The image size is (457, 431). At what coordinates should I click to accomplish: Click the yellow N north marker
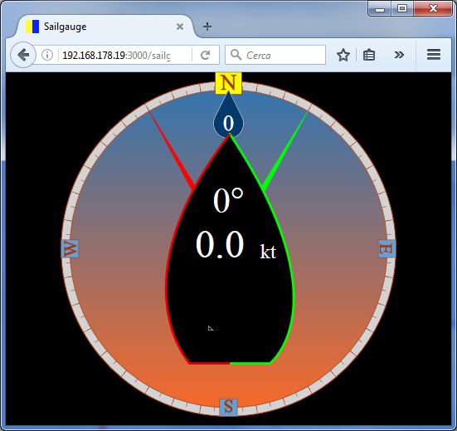pyautogui.click(x=229, y=83)
